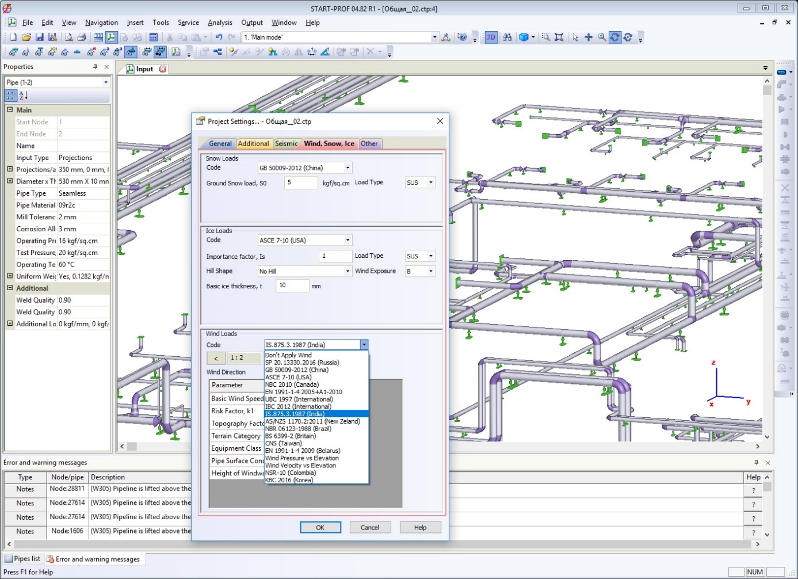
Task: Open the Analysis menu
Action: point(220,22)
